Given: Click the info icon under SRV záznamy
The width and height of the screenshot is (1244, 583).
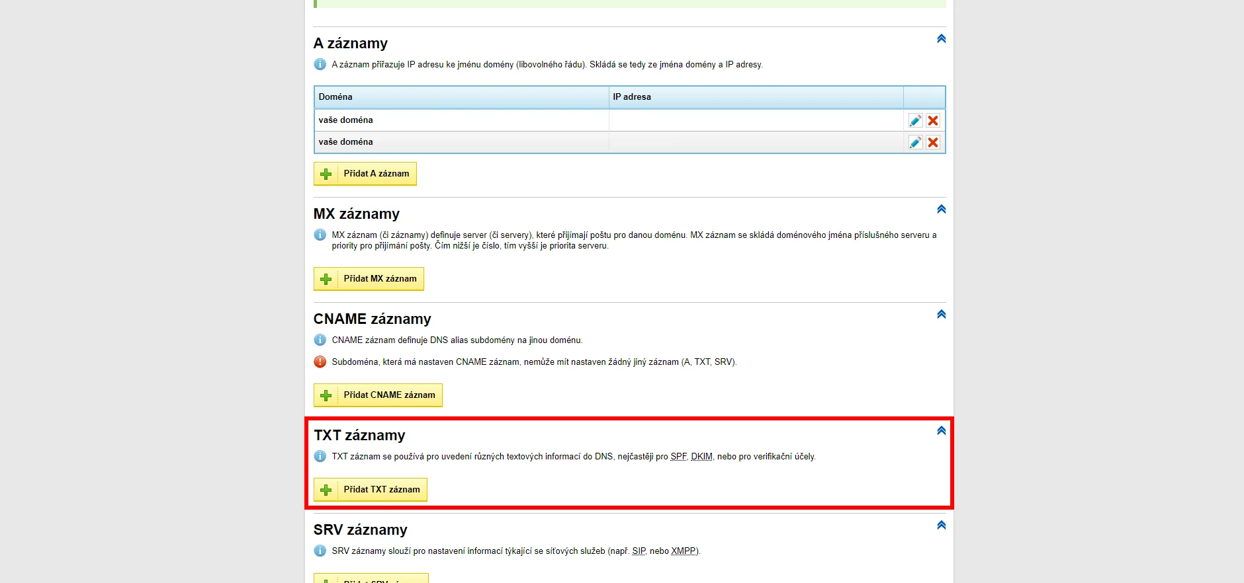Looking at the screenshot, I should click(x=320, y=551).
